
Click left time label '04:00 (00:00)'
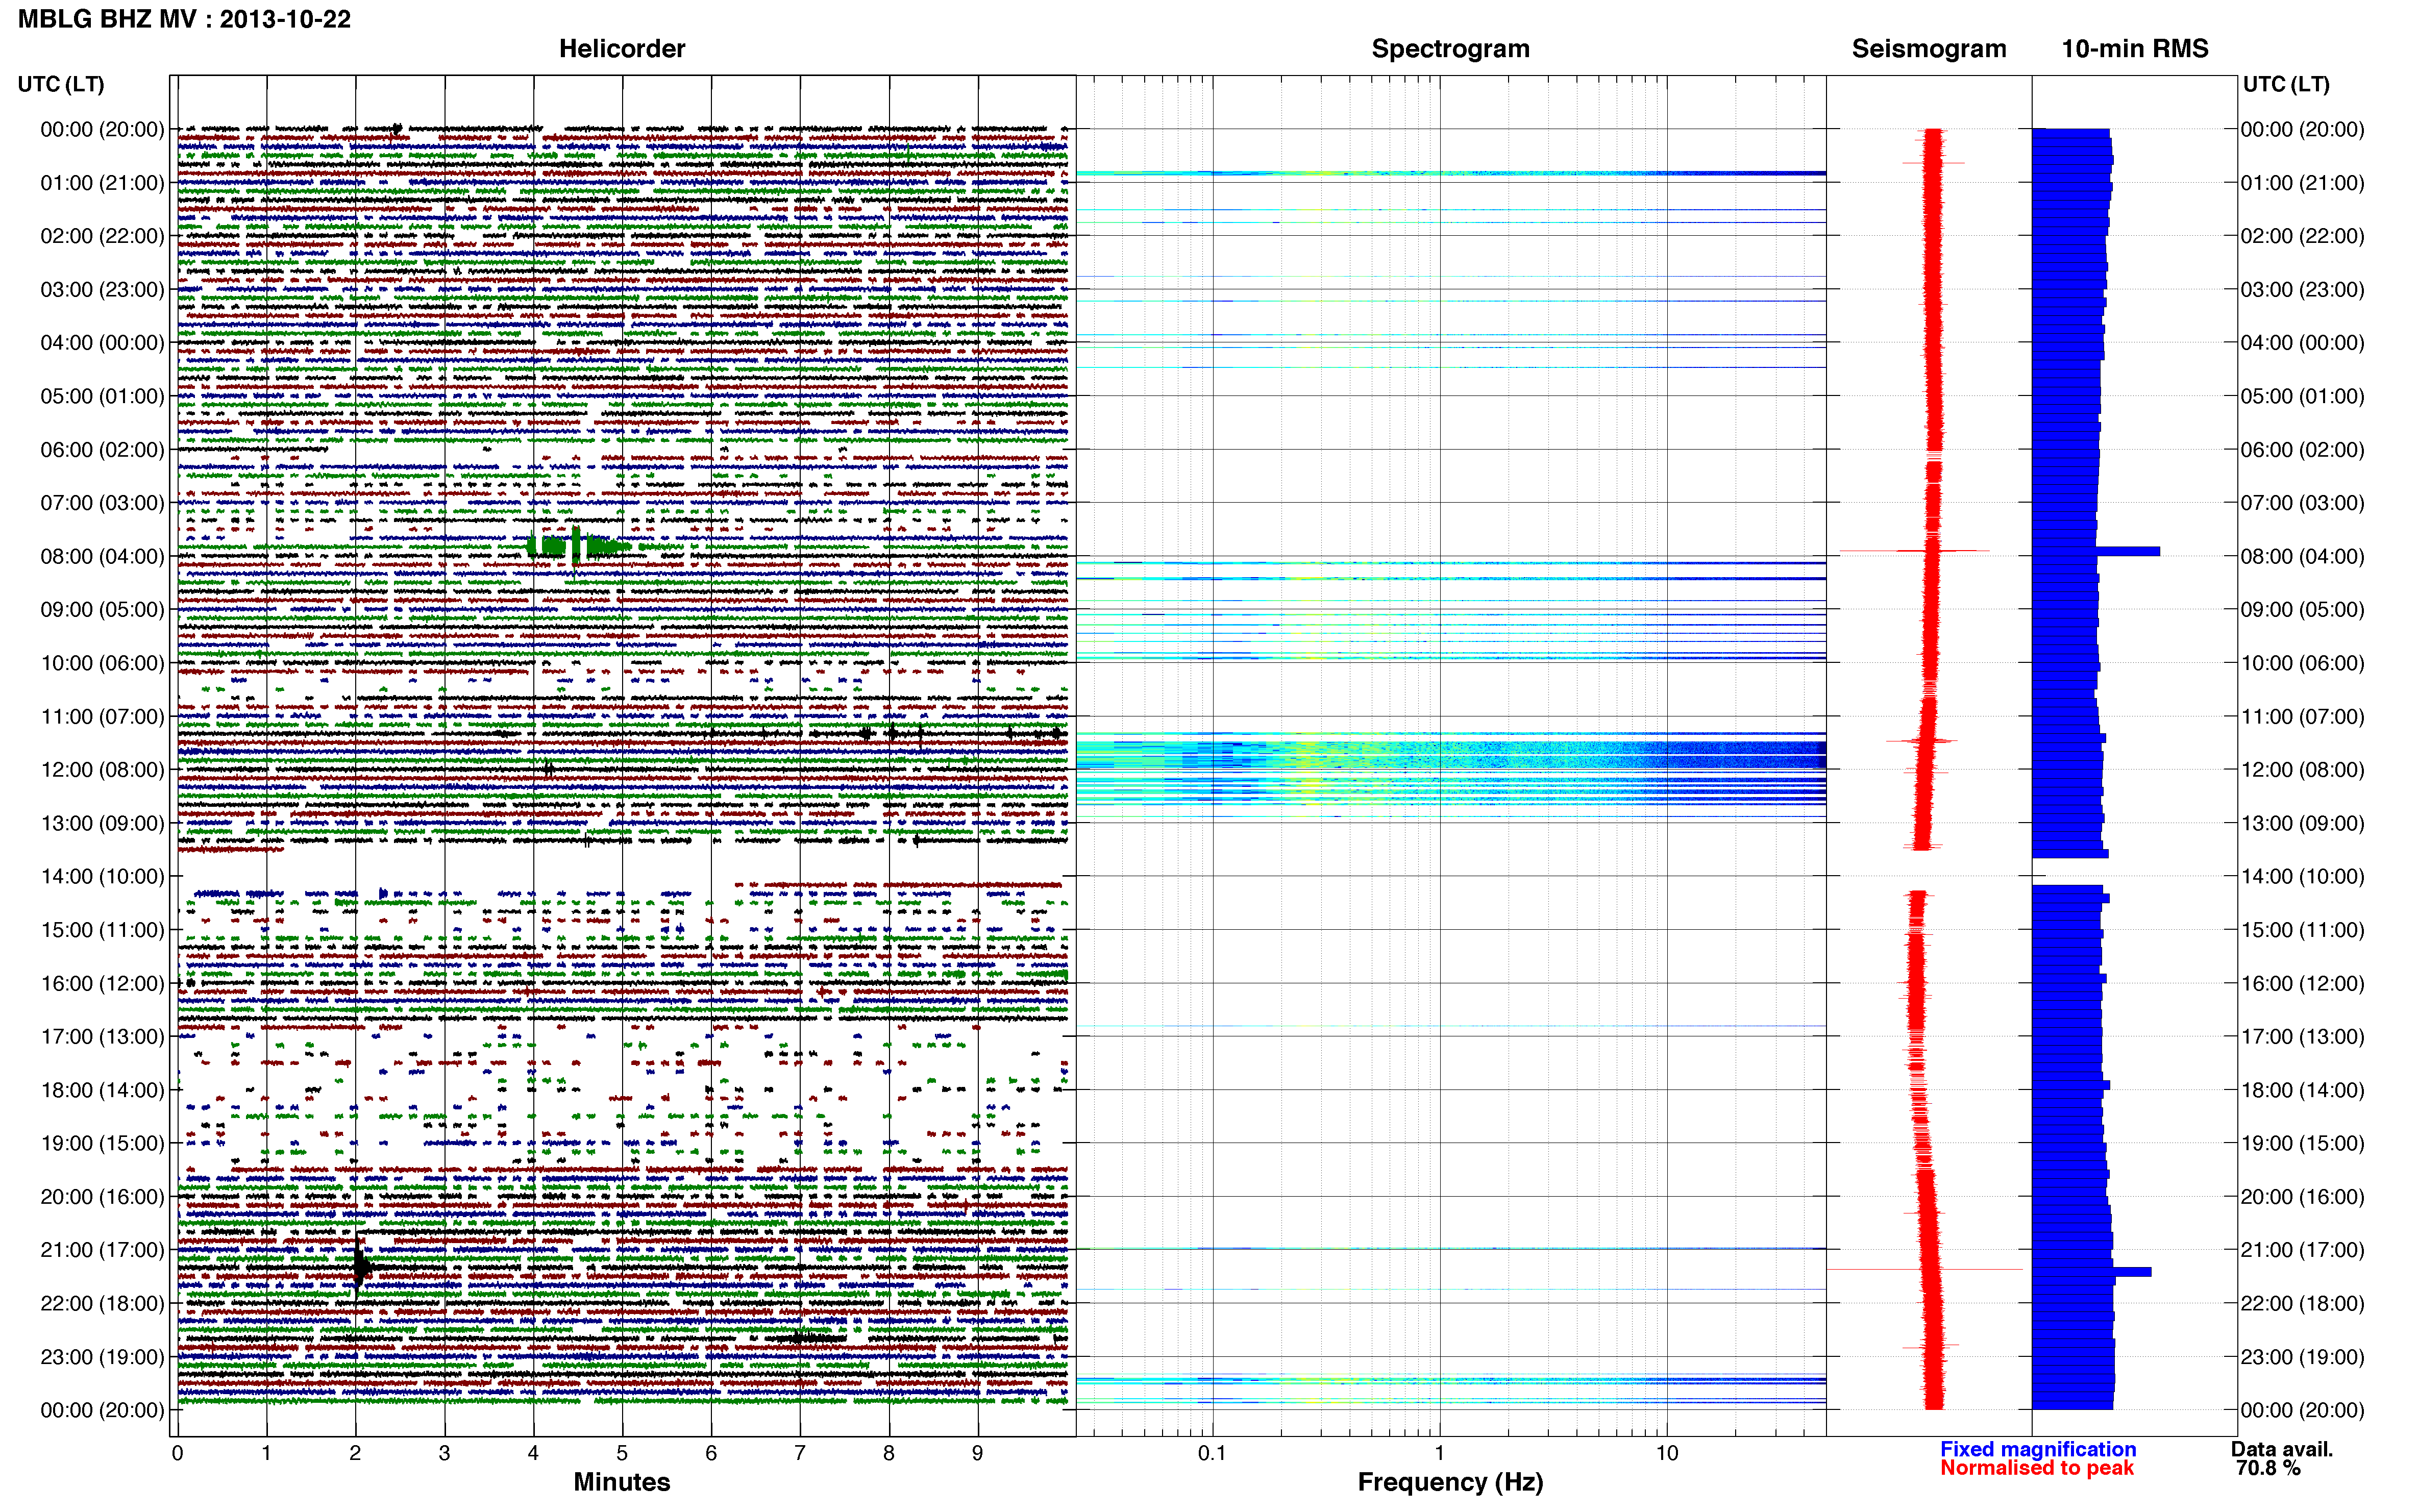(x=102, y=343)
